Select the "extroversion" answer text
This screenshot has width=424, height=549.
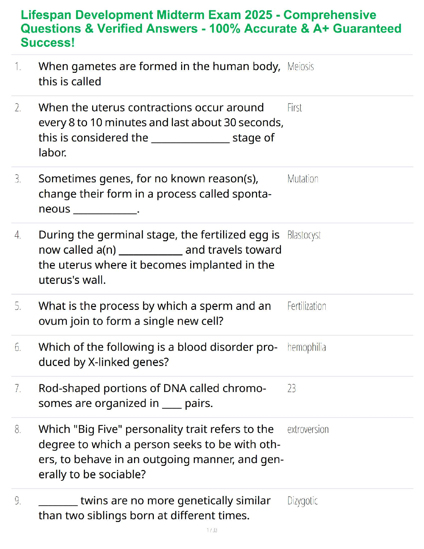click(x=308, y=429)
